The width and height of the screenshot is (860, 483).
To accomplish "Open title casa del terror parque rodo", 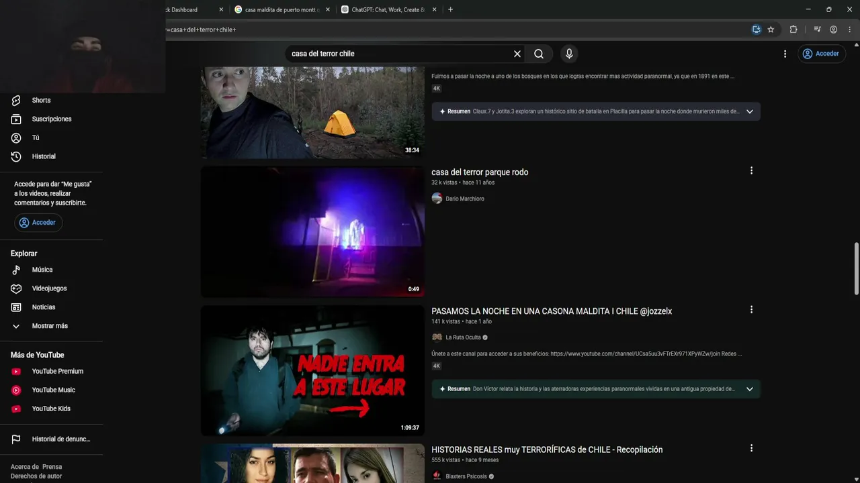I will coord(480,172).
